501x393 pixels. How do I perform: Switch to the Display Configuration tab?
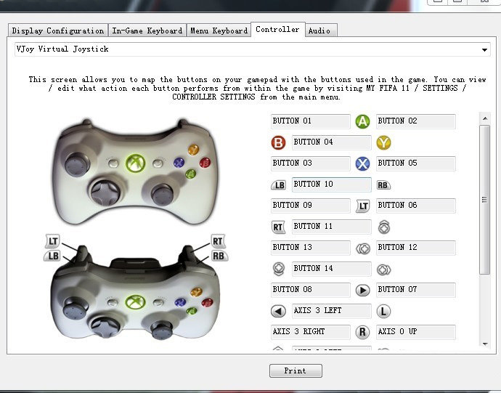pos(58,31)
